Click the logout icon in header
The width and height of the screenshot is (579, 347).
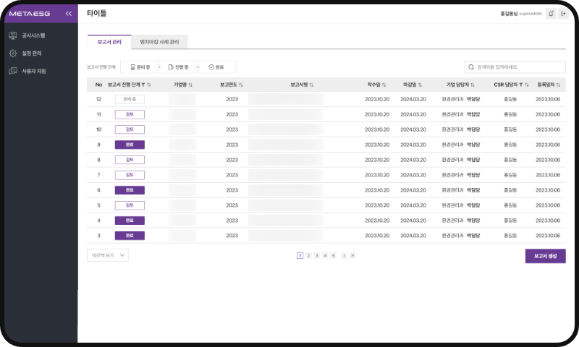563,14
